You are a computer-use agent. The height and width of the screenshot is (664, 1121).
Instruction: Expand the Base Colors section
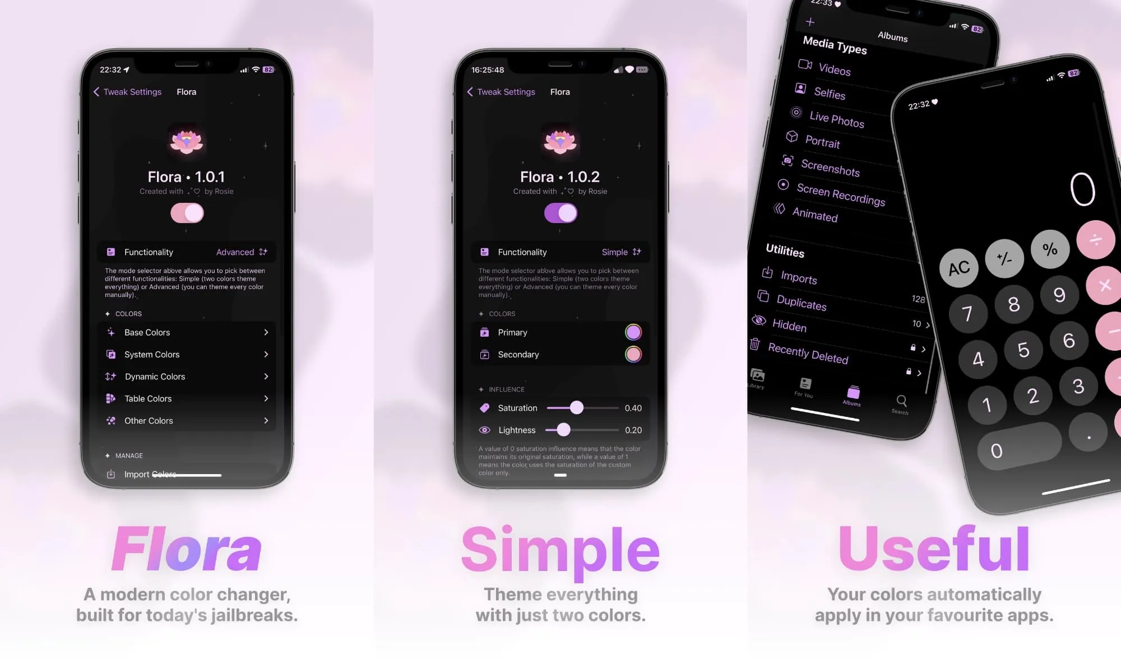click(187, 331)
